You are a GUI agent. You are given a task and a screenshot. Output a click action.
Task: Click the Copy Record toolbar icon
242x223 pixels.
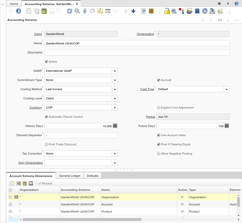tap(36, 11)
